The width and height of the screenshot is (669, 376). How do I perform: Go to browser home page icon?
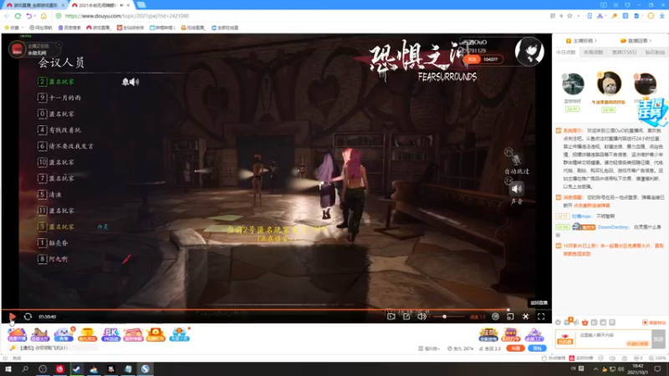pyautogui.click(x=43, y=16)
